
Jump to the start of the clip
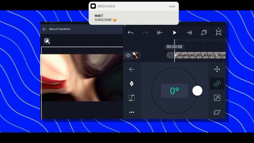click(x=160, y=33)
